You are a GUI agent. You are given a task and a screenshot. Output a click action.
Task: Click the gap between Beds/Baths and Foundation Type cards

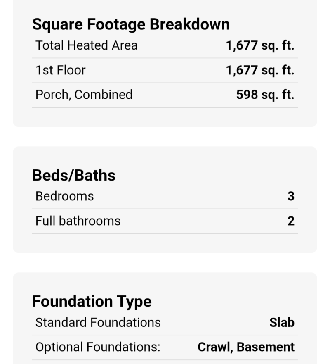pos(165,263)
